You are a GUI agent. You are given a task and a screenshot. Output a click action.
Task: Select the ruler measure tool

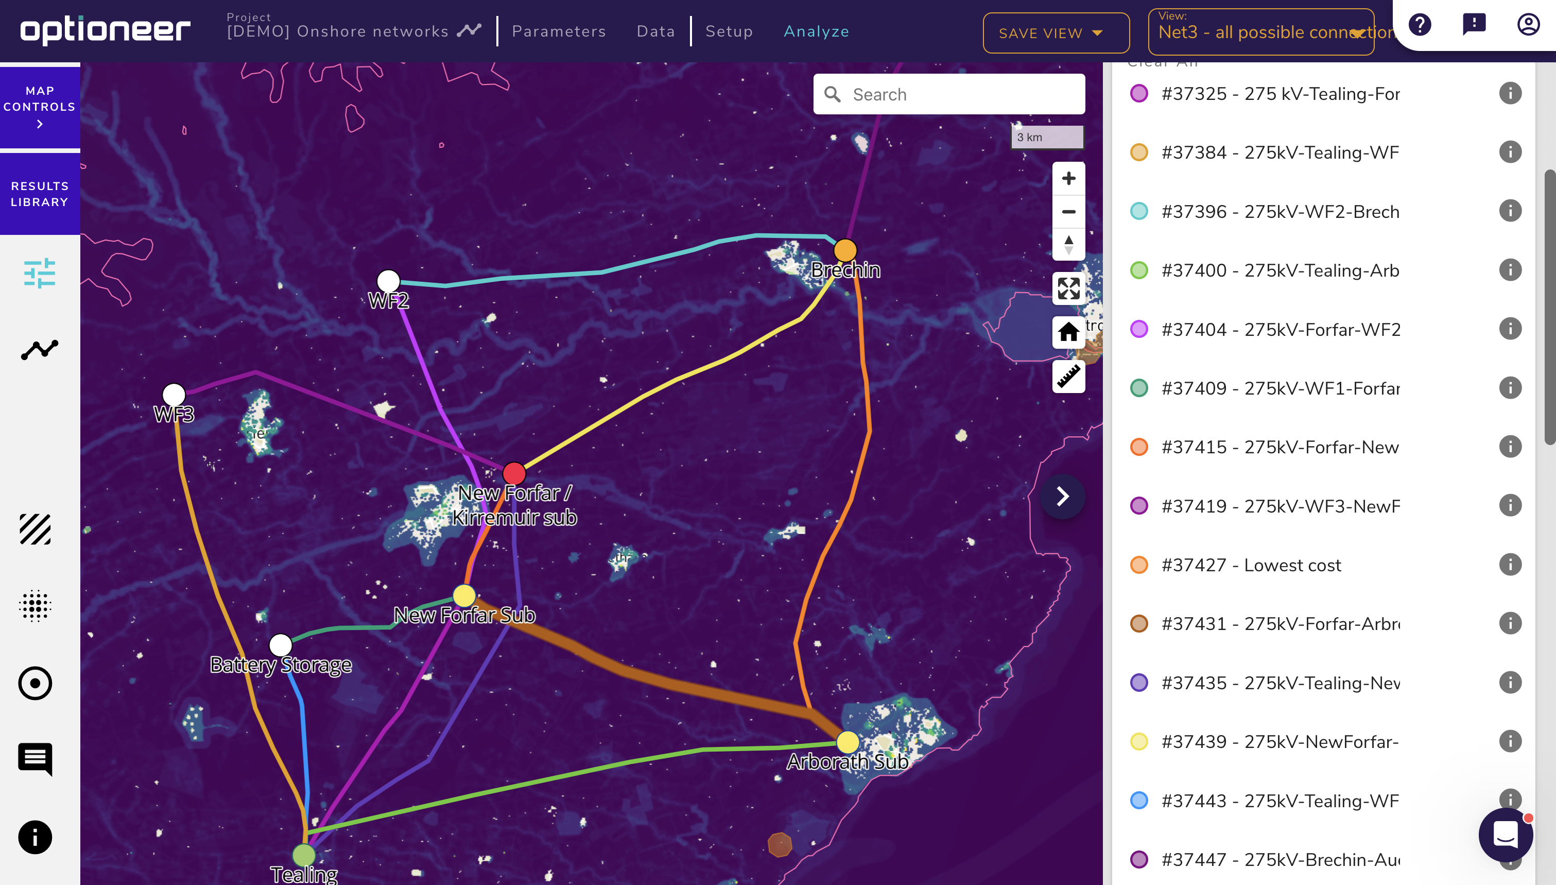1068,376
